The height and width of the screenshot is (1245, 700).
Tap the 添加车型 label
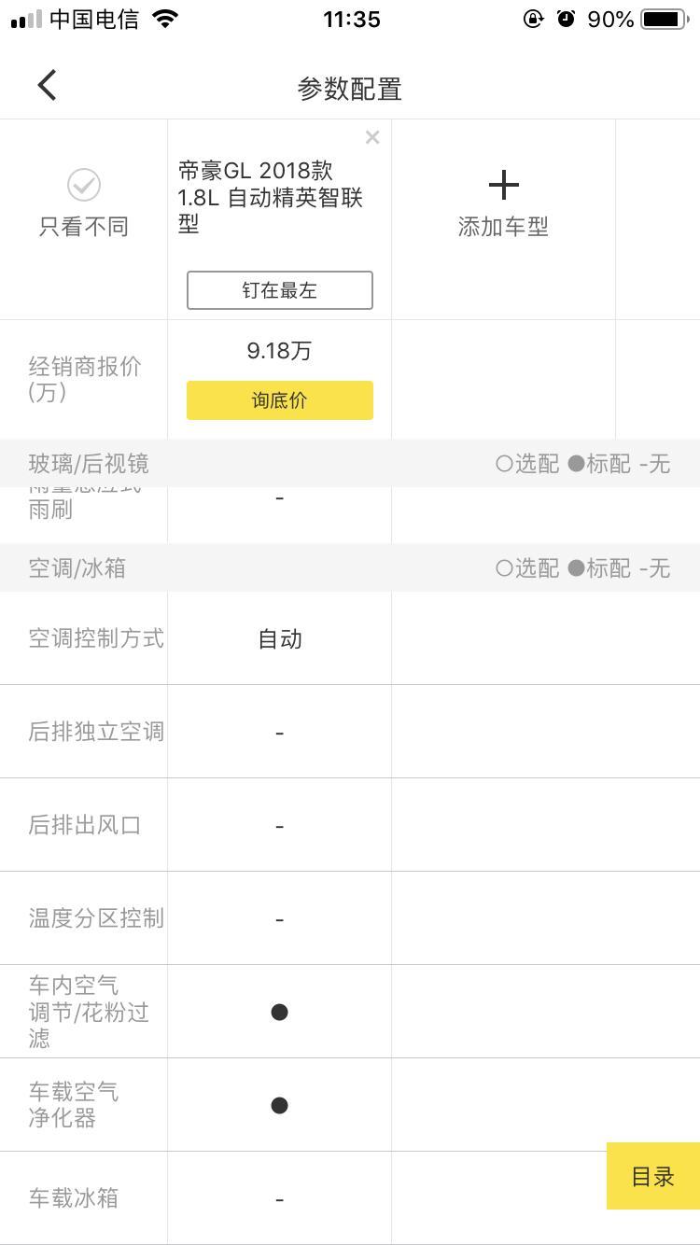pyautogui.click(x=503, y=227)
